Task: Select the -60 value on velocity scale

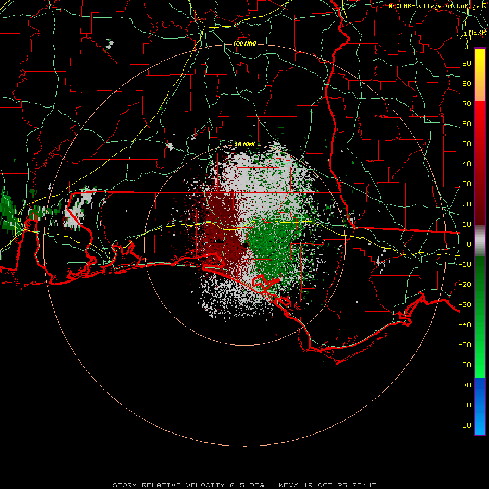Action: (x=465, y=365)
